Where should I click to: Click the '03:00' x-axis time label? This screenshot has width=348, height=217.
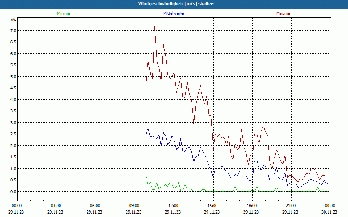[x=56, y=206]
